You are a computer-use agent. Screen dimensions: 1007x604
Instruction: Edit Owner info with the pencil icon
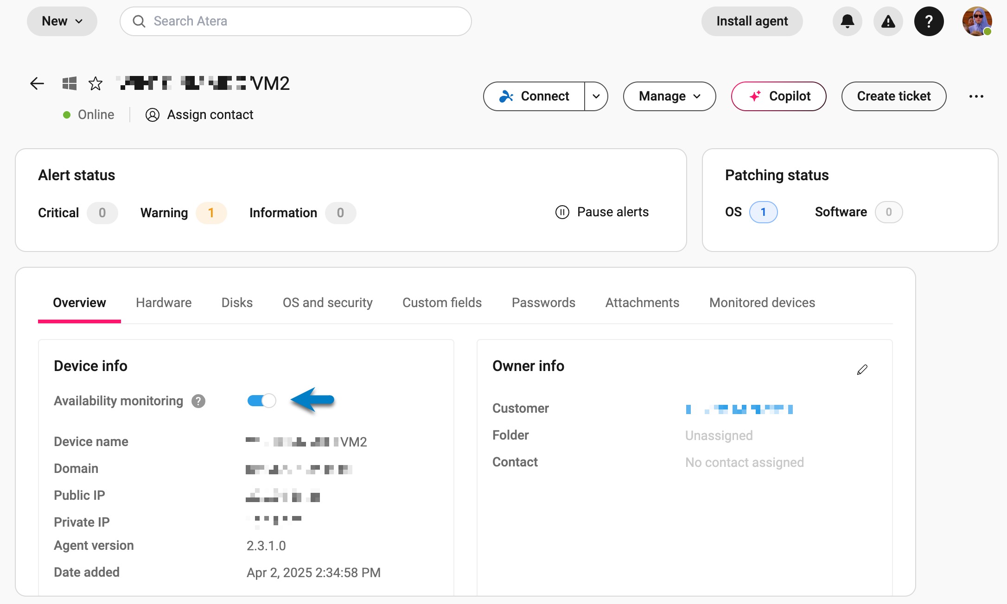[x=862, y=370]
